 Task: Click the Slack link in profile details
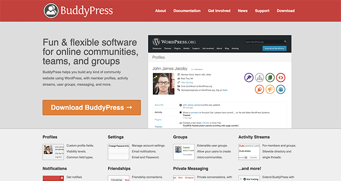225,90
